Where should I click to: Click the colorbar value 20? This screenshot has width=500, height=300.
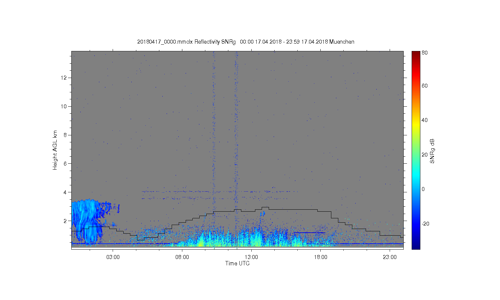(425, 155)
